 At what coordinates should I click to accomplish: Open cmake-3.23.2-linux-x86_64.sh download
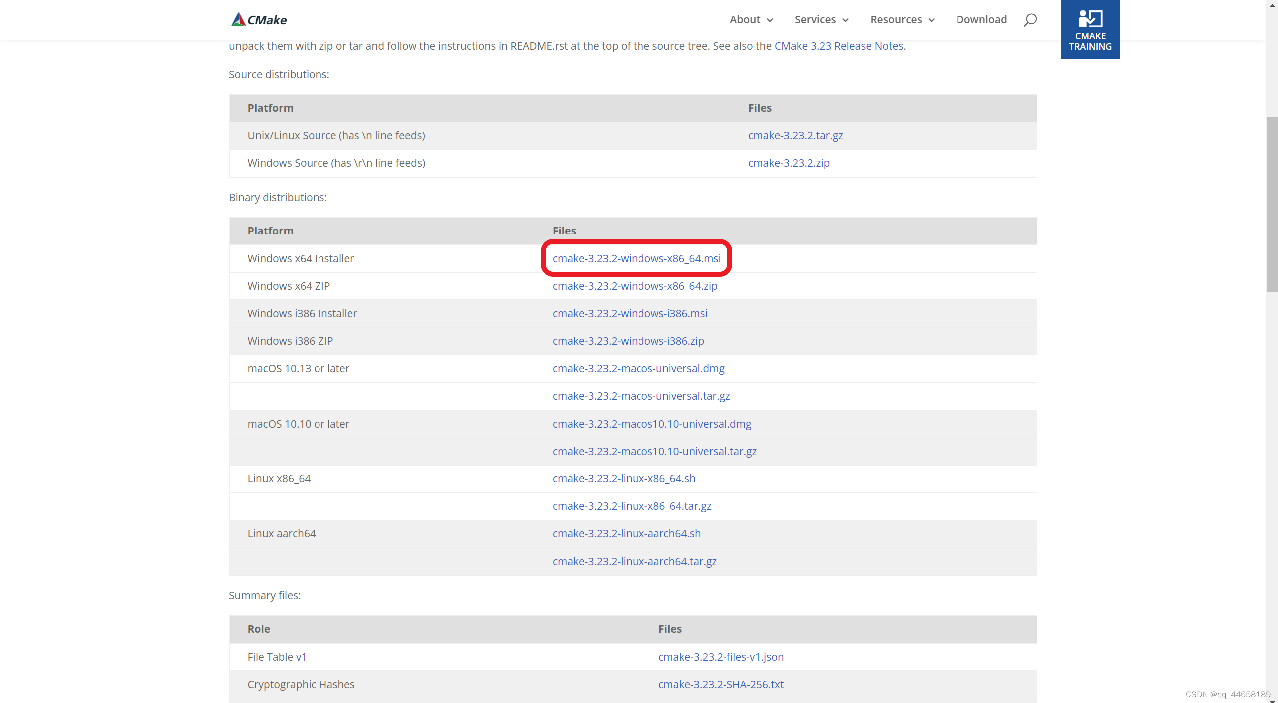pos(624,478)
